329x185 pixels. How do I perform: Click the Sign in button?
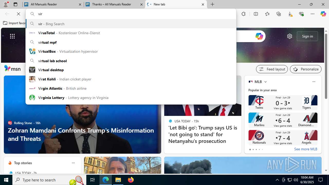[x=307, y=36]
